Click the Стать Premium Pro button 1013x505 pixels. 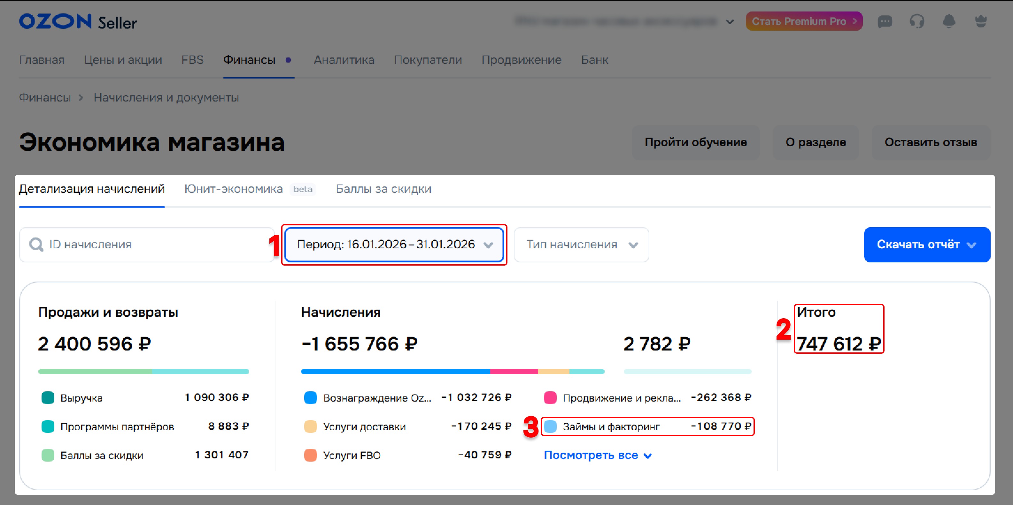tap(804, 21)
